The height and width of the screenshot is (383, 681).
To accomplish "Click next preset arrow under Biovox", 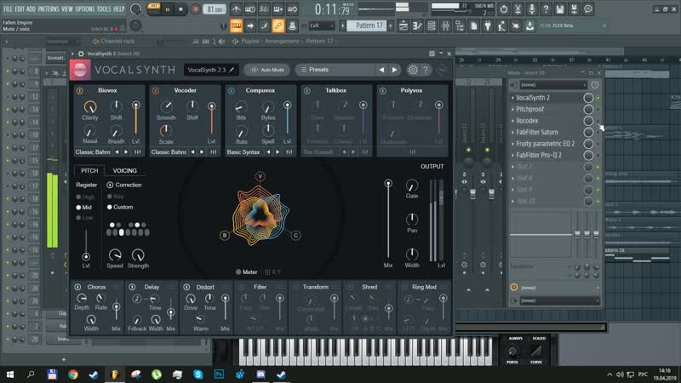I will [x=126, y=152].
